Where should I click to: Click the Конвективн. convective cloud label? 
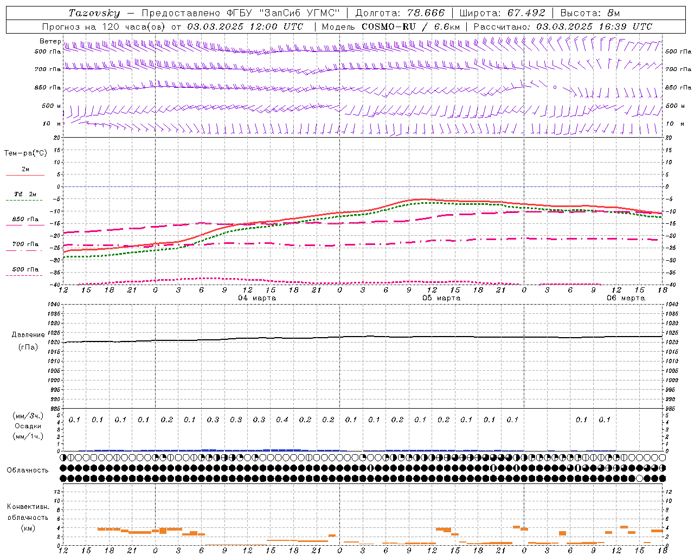point(28,507)
